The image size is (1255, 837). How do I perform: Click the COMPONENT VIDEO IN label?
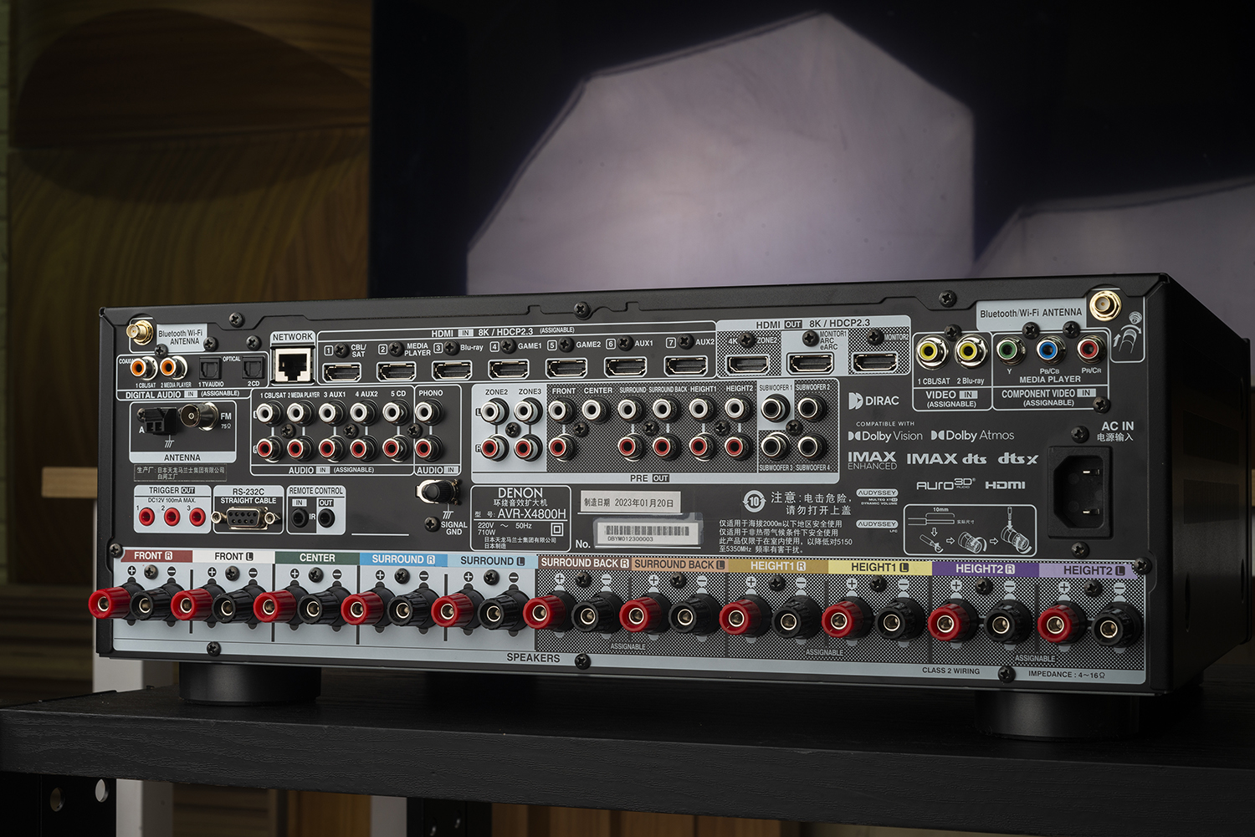1048,393
